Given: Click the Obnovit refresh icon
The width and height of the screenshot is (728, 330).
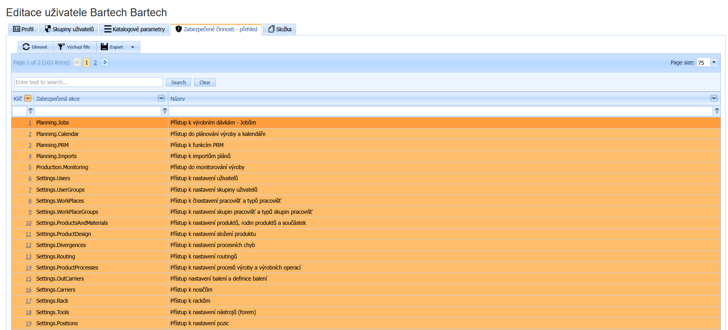Looking at the screenshot, I should pyautogui.click(x=26, y=47).
